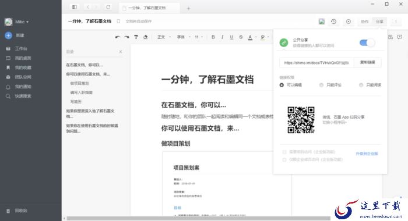Click the 新建 label in sidebar
The height and width of the screenshot is (221, 408).
coord(20,35)
